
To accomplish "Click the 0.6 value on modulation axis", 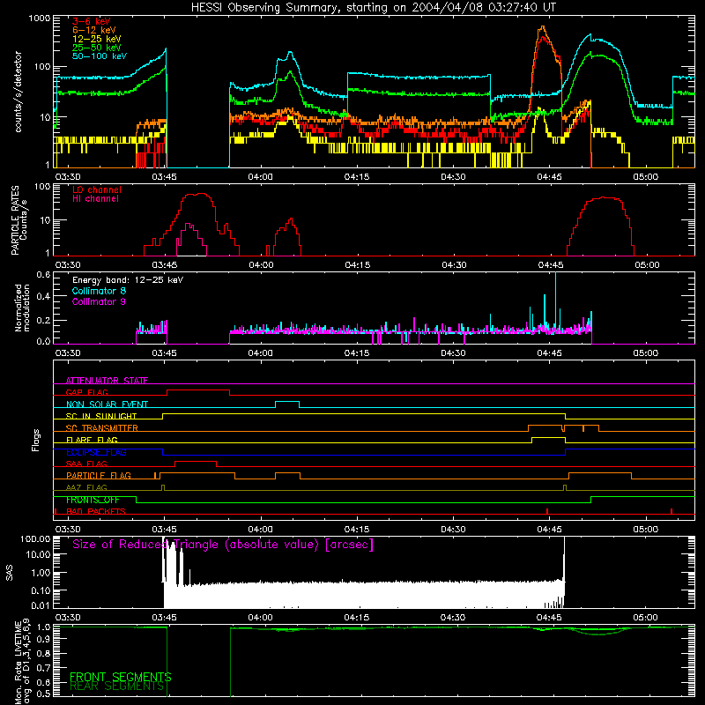I will point(43,274).
